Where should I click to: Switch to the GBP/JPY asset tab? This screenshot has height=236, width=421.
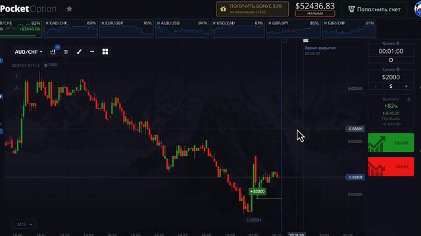click(x=293, y=29)
